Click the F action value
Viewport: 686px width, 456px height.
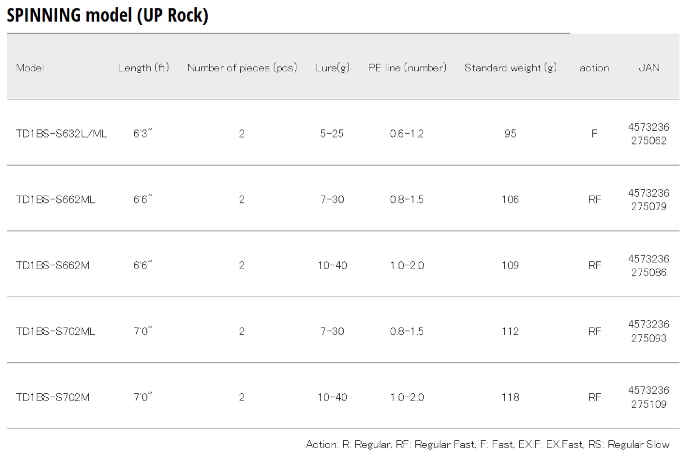[594, 134]
